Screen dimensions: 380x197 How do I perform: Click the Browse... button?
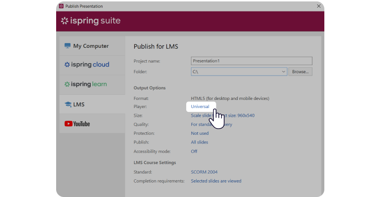300,72
